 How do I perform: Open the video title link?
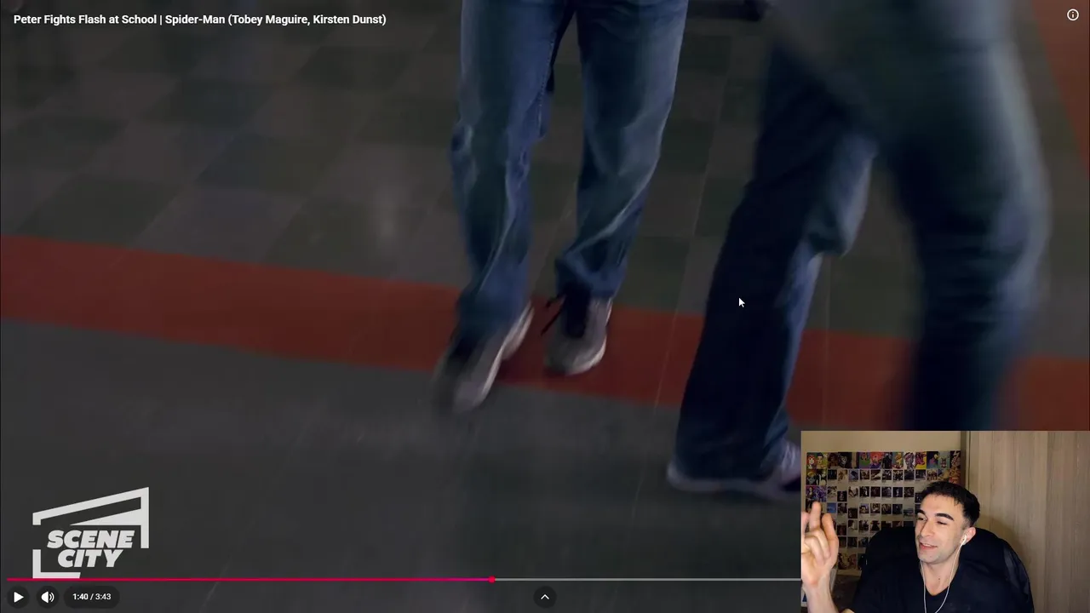coord(200,19)
